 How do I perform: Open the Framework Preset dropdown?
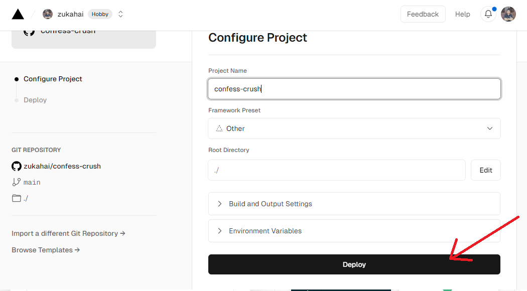354,128
